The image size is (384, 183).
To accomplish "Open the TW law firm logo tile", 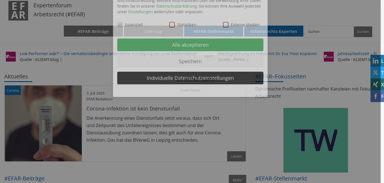I will (x=316, y=140).
